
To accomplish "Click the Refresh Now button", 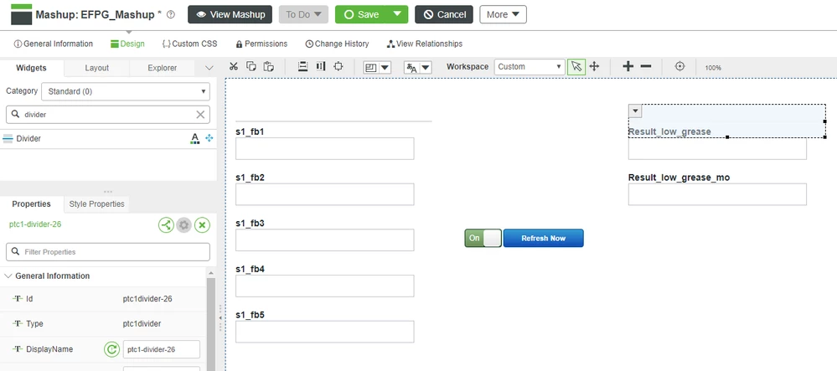I will click(544, 238).
